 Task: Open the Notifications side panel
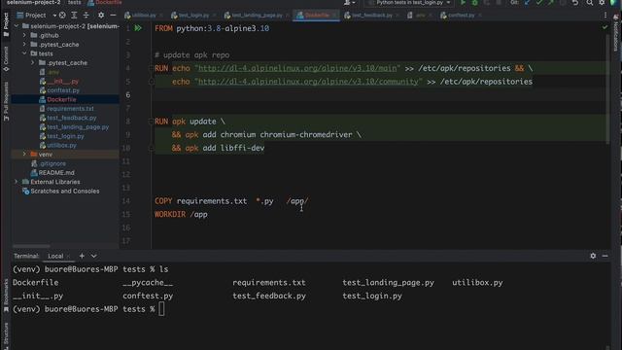[616, 34]
